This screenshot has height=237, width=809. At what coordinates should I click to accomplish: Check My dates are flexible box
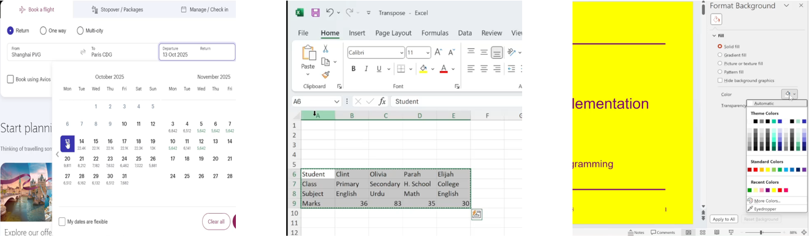tap(62, 222)
